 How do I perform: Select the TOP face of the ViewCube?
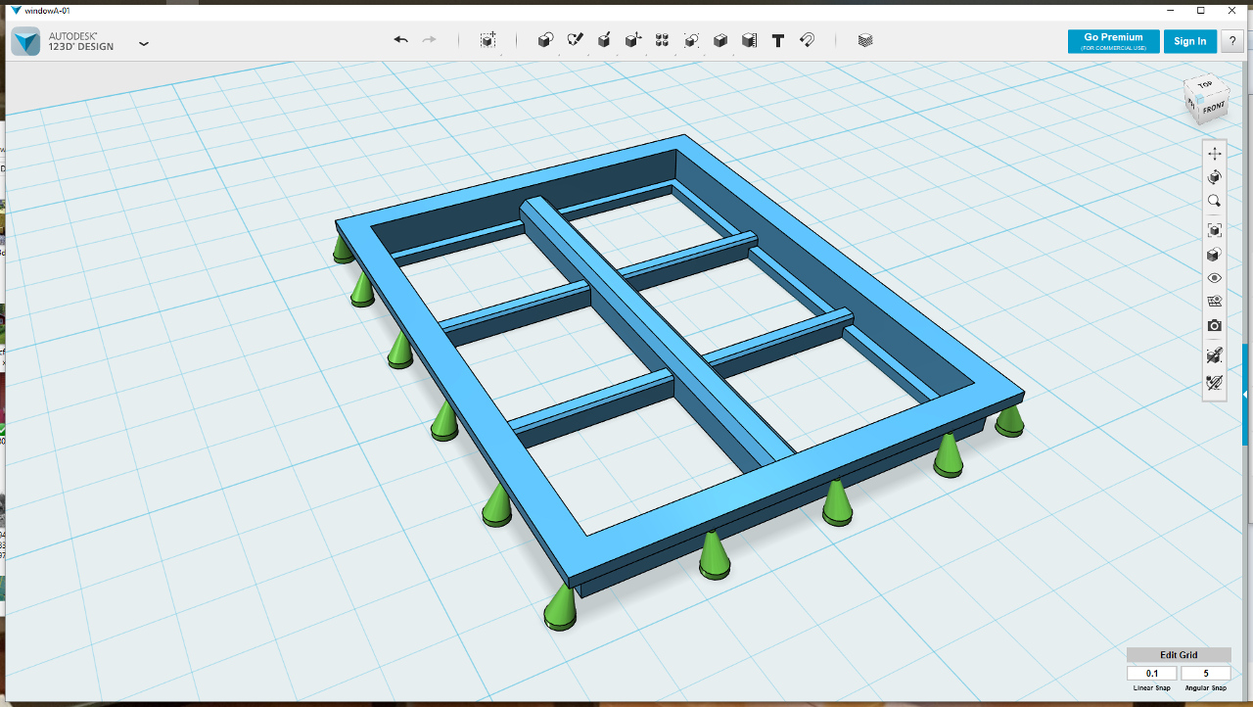pyautogui.click(x=1204, y=85)
